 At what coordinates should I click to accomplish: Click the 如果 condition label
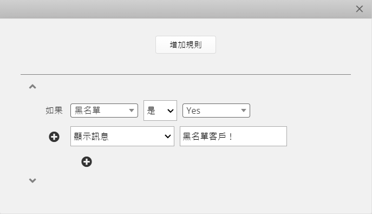[x=54, y=111]
